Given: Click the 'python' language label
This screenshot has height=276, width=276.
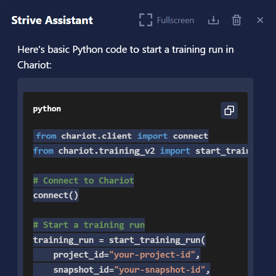Looking at the screenshot, I should point(47,109).
